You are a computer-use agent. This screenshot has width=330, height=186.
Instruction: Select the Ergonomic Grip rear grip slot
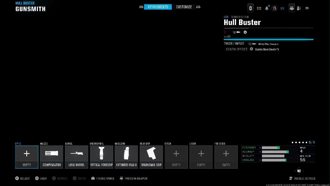click(151, 157)
